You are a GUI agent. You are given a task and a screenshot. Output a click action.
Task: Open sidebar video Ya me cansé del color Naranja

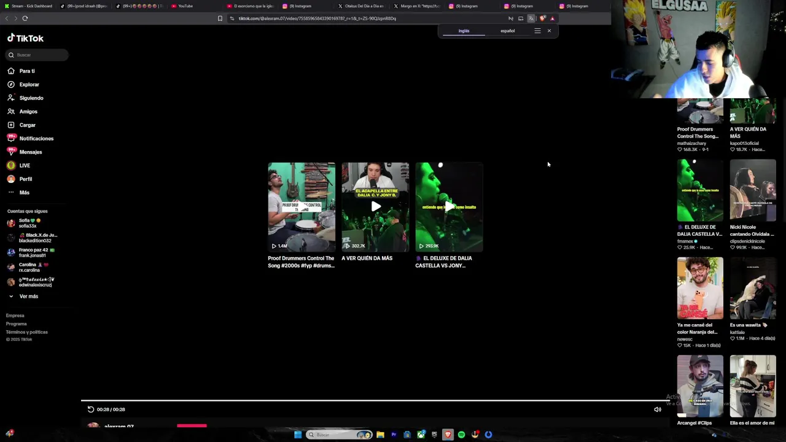700,288
